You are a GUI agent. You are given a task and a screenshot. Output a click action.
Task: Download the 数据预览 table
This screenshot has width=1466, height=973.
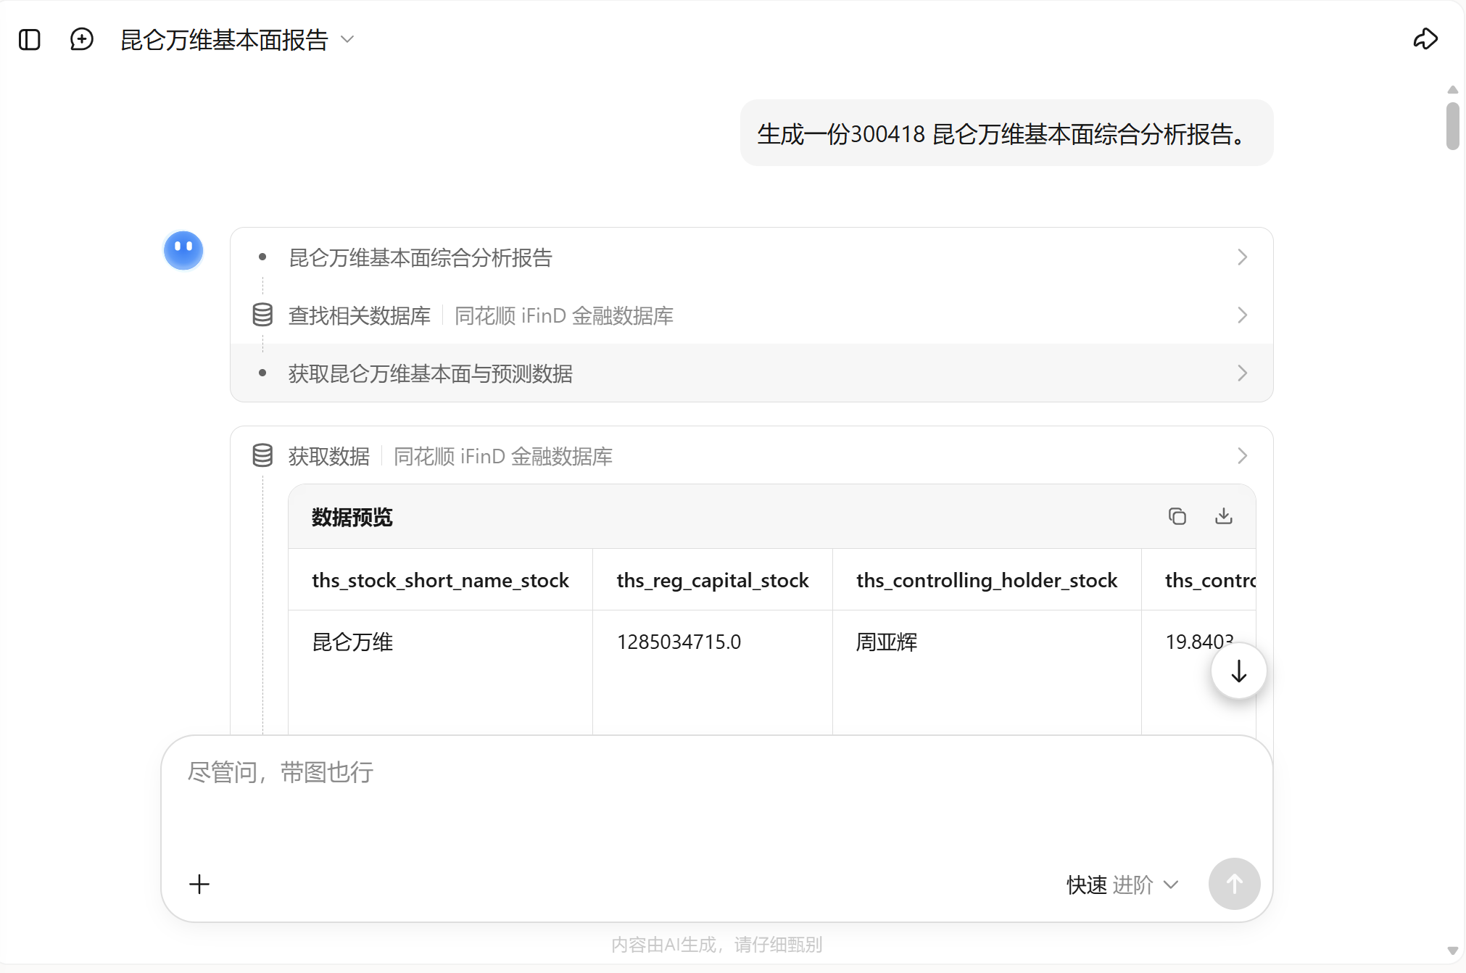click(x=1224, y=516)
